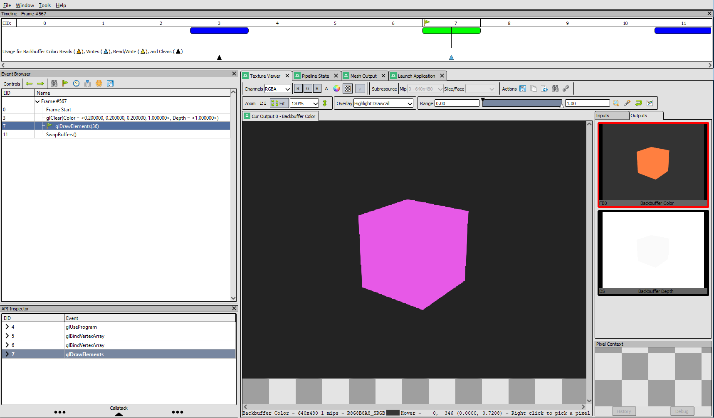This screenshot has width=714, height=418.
Task: Toggle the checkerboard alpha background button
Action: [348, 89]
